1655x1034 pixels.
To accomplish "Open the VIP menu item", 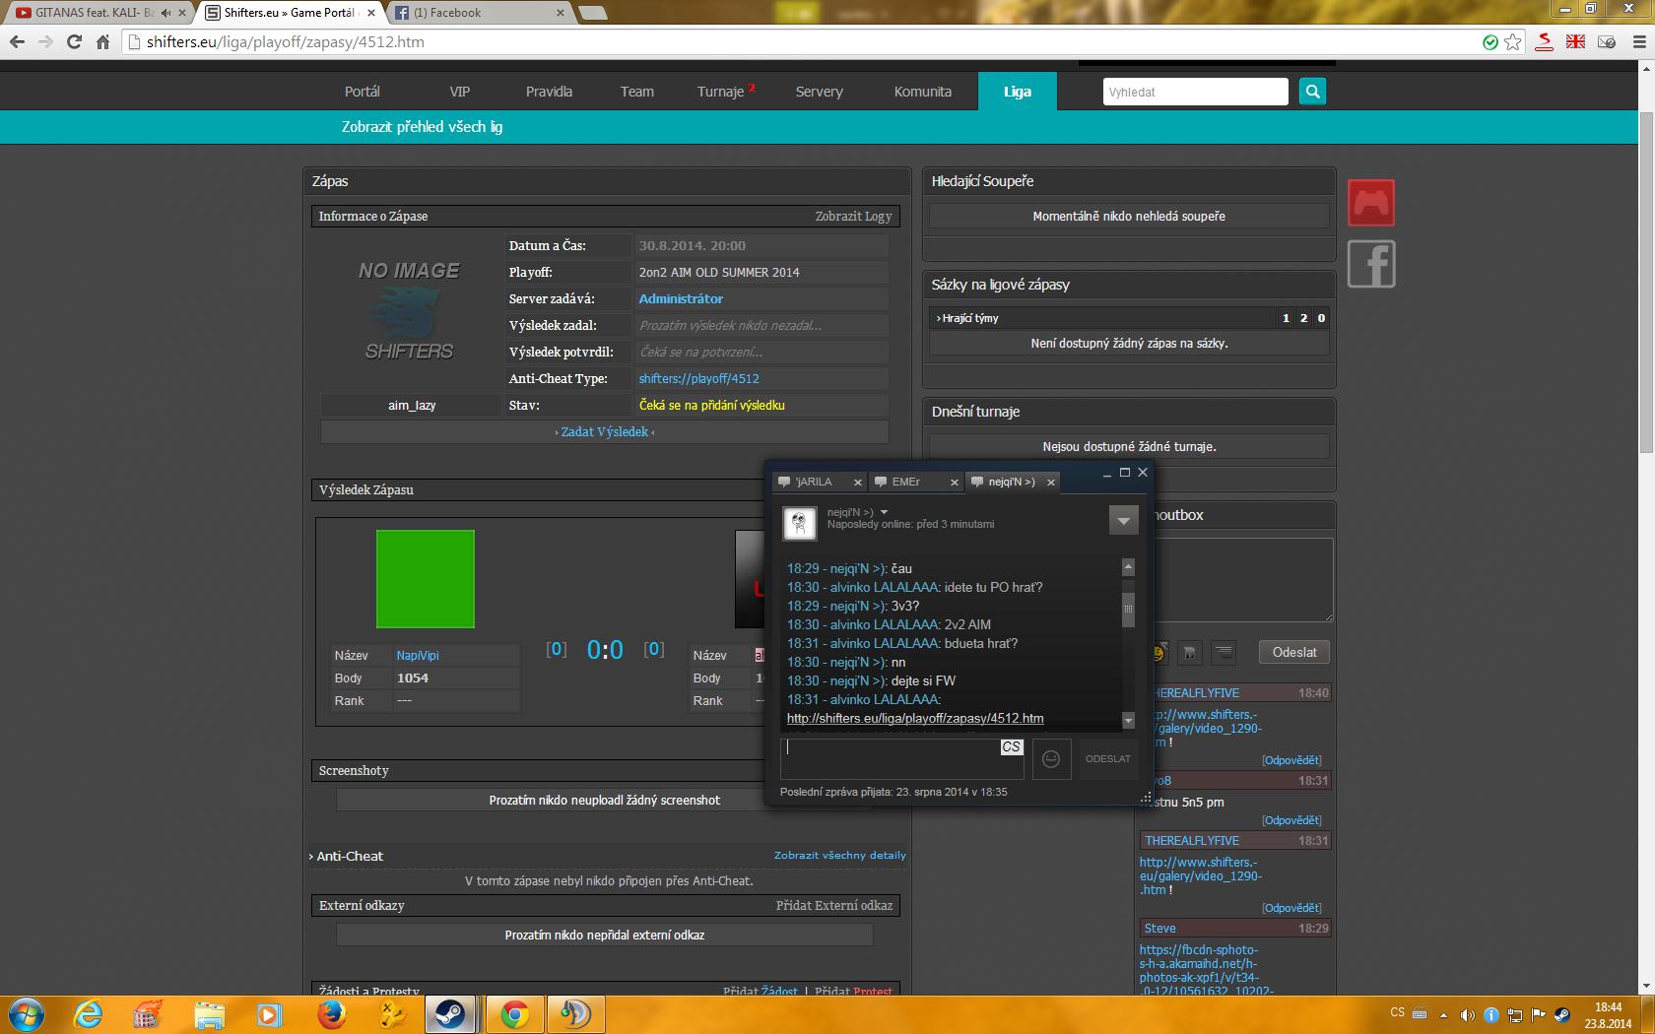I will click(460, 92).
